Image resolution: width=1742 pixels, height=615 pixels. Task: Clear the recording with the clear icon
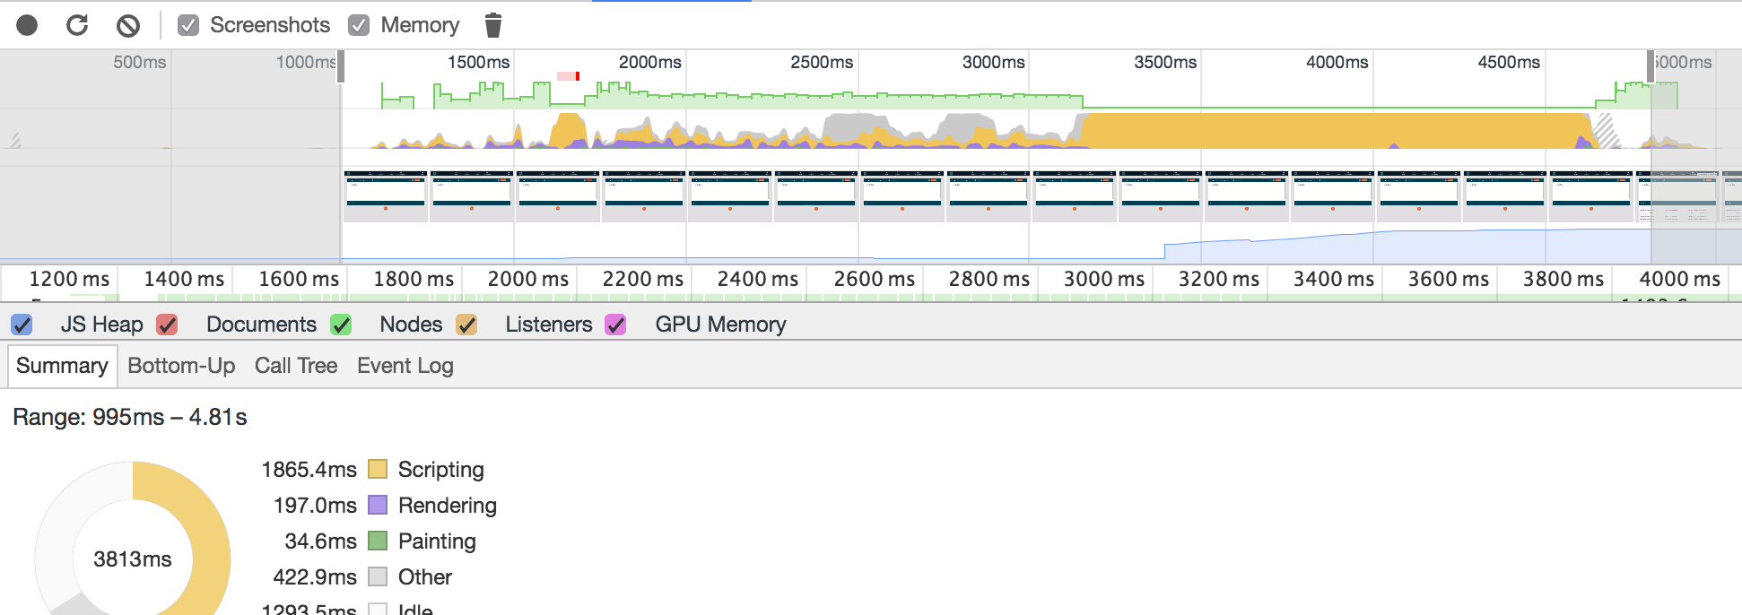pyautogui.click(x=128, y=25)
